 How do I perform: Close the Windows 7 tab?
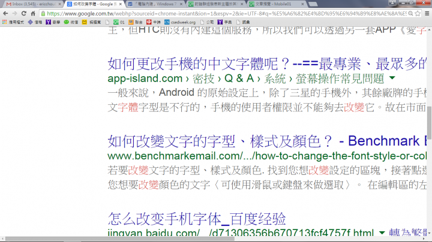[x=181, y=4]
